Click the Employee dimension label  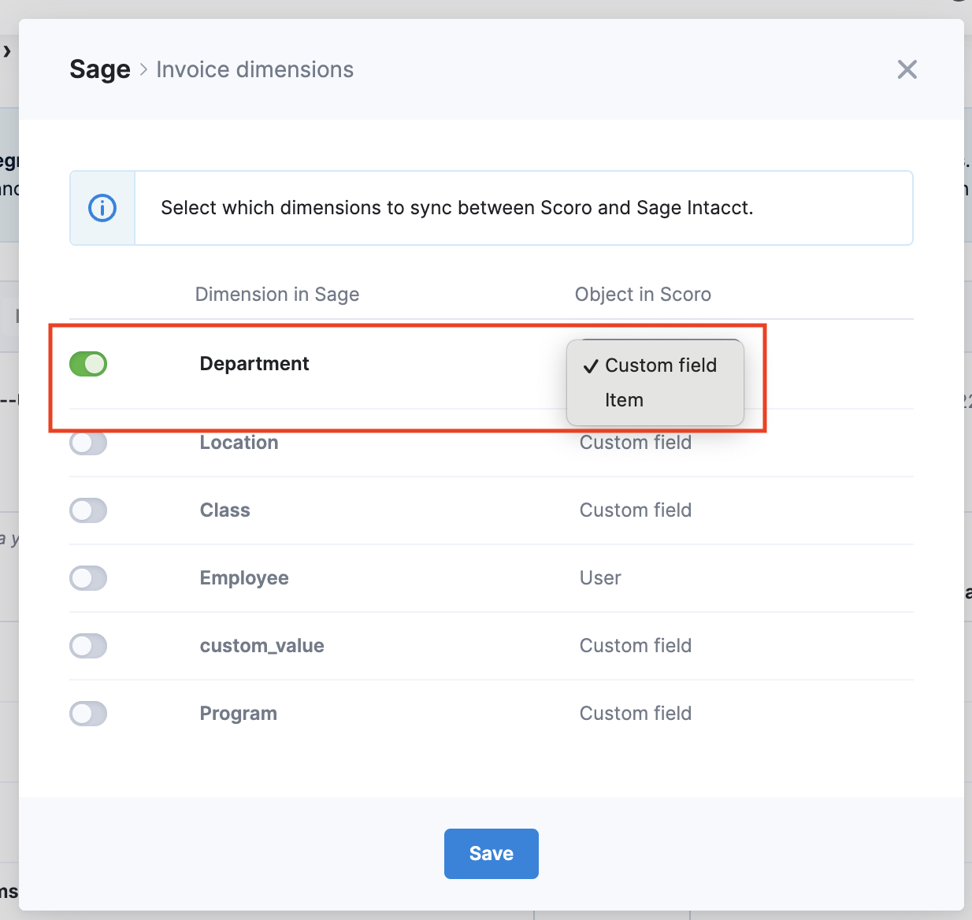point(244,578)
